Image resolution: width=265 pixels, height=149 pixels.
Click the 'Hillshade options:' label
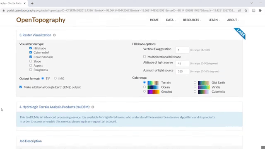144,44
